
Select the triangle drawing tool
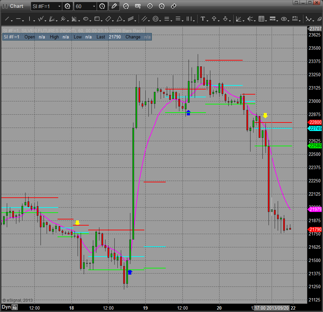coord(119,19)
